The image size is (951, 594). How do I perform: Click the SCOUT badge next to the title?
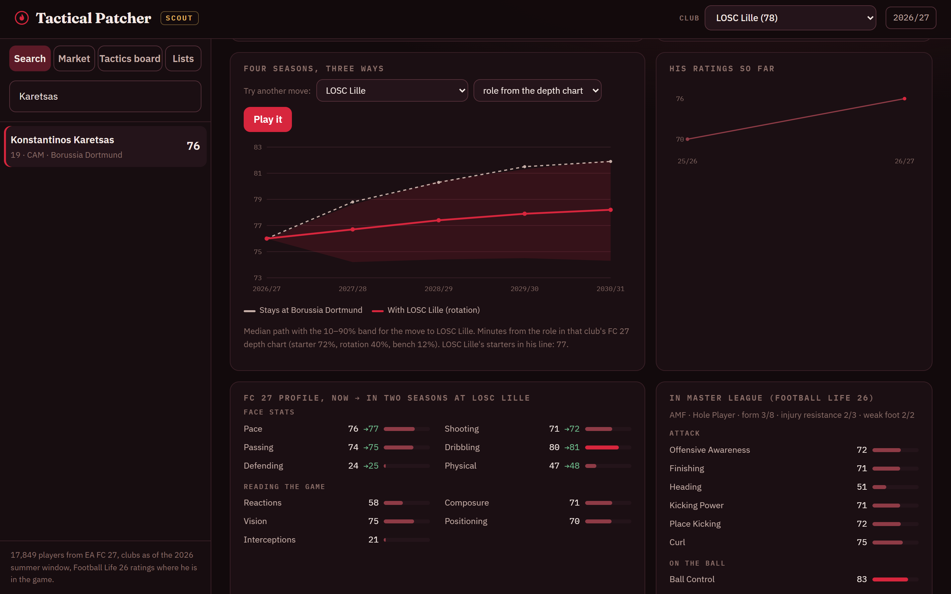click(179, 18)
